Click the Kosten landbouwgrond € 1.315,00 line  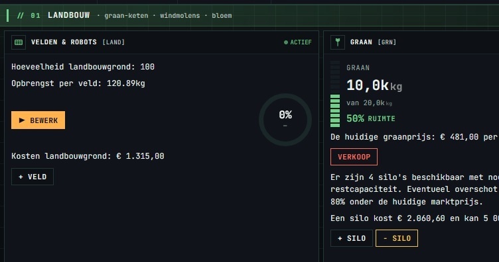point(88,156)
